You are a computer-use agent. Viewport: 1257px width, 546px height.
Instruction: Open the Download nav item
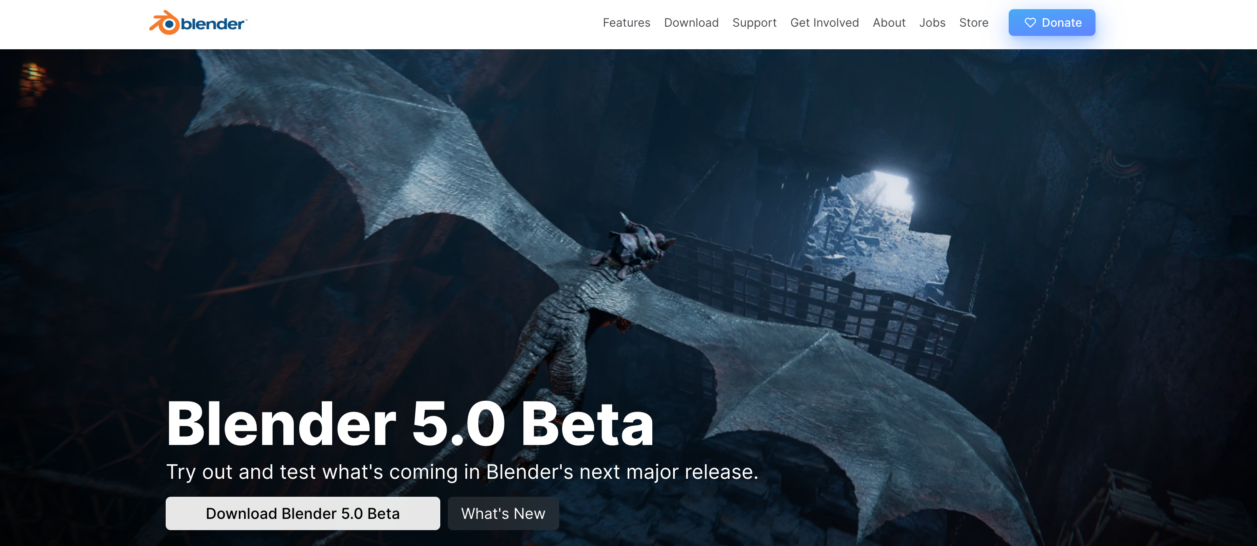point(691,23)
